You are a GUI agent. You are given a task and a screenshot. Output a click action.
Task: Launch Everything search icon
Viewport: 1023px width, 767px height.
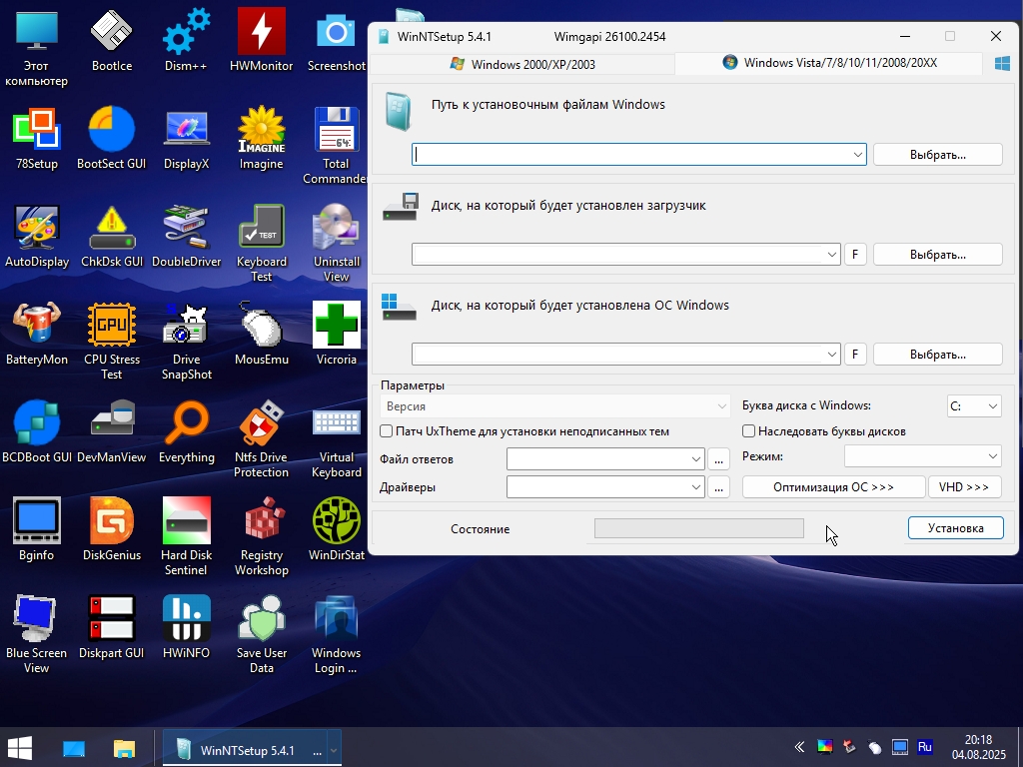click(x=186, y=431)
